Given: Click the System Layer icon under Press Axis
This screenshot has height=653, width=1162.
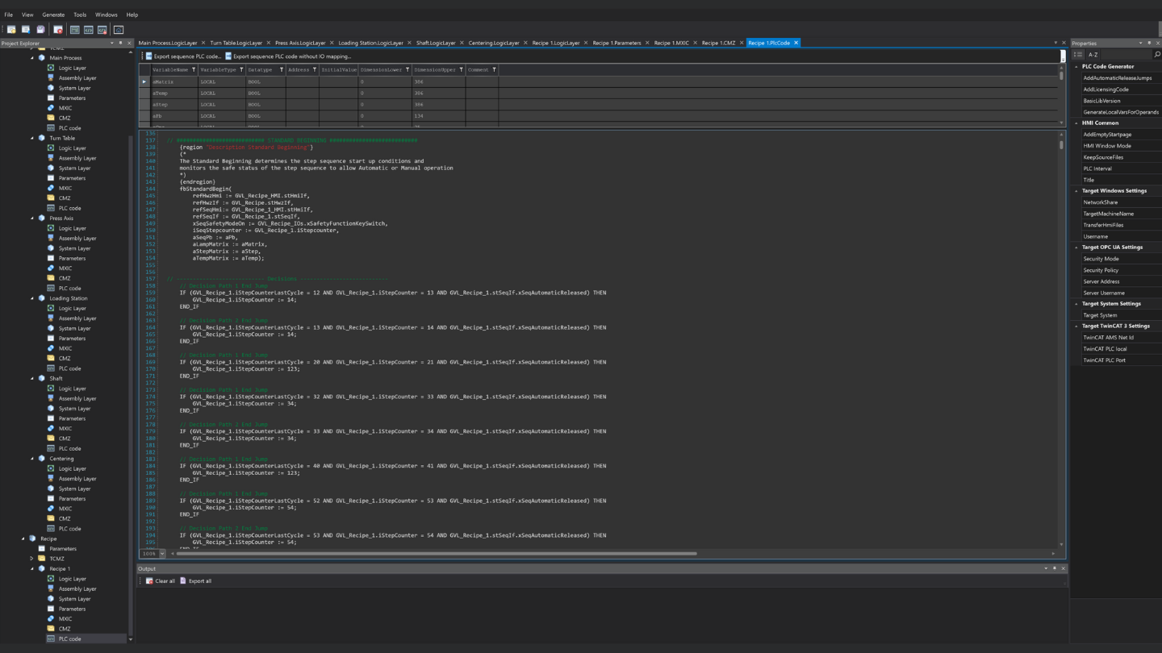Looking at the screenshot, I should coord(51,248).
